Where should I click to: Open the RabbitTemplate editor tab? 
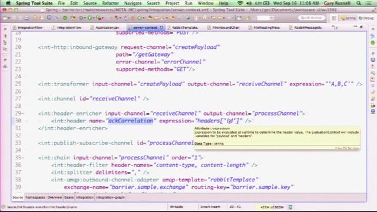pos(183,28)
